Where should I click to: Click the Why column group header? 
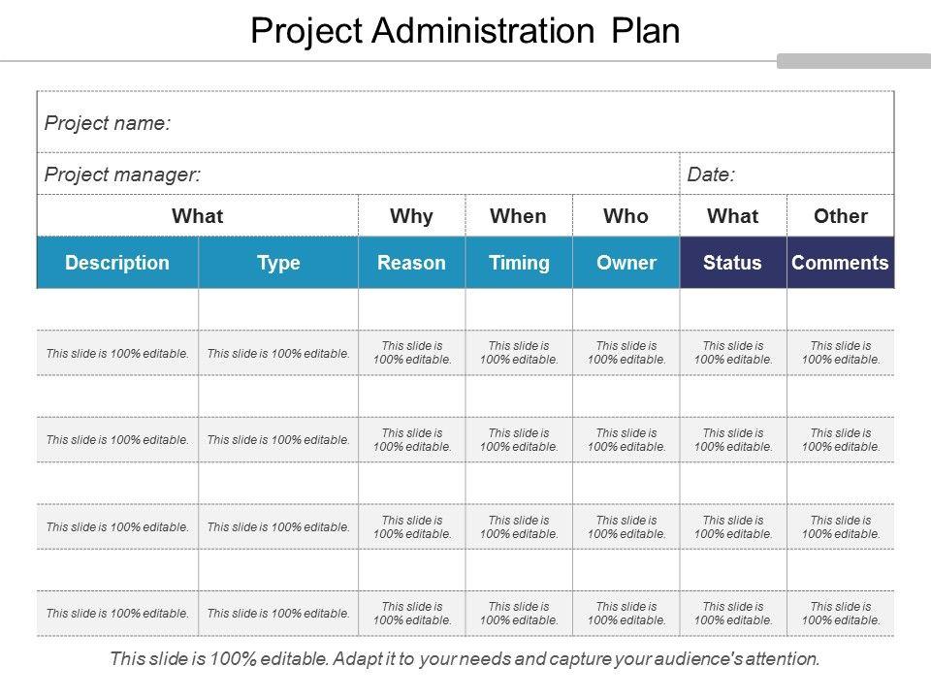(411, 216)
